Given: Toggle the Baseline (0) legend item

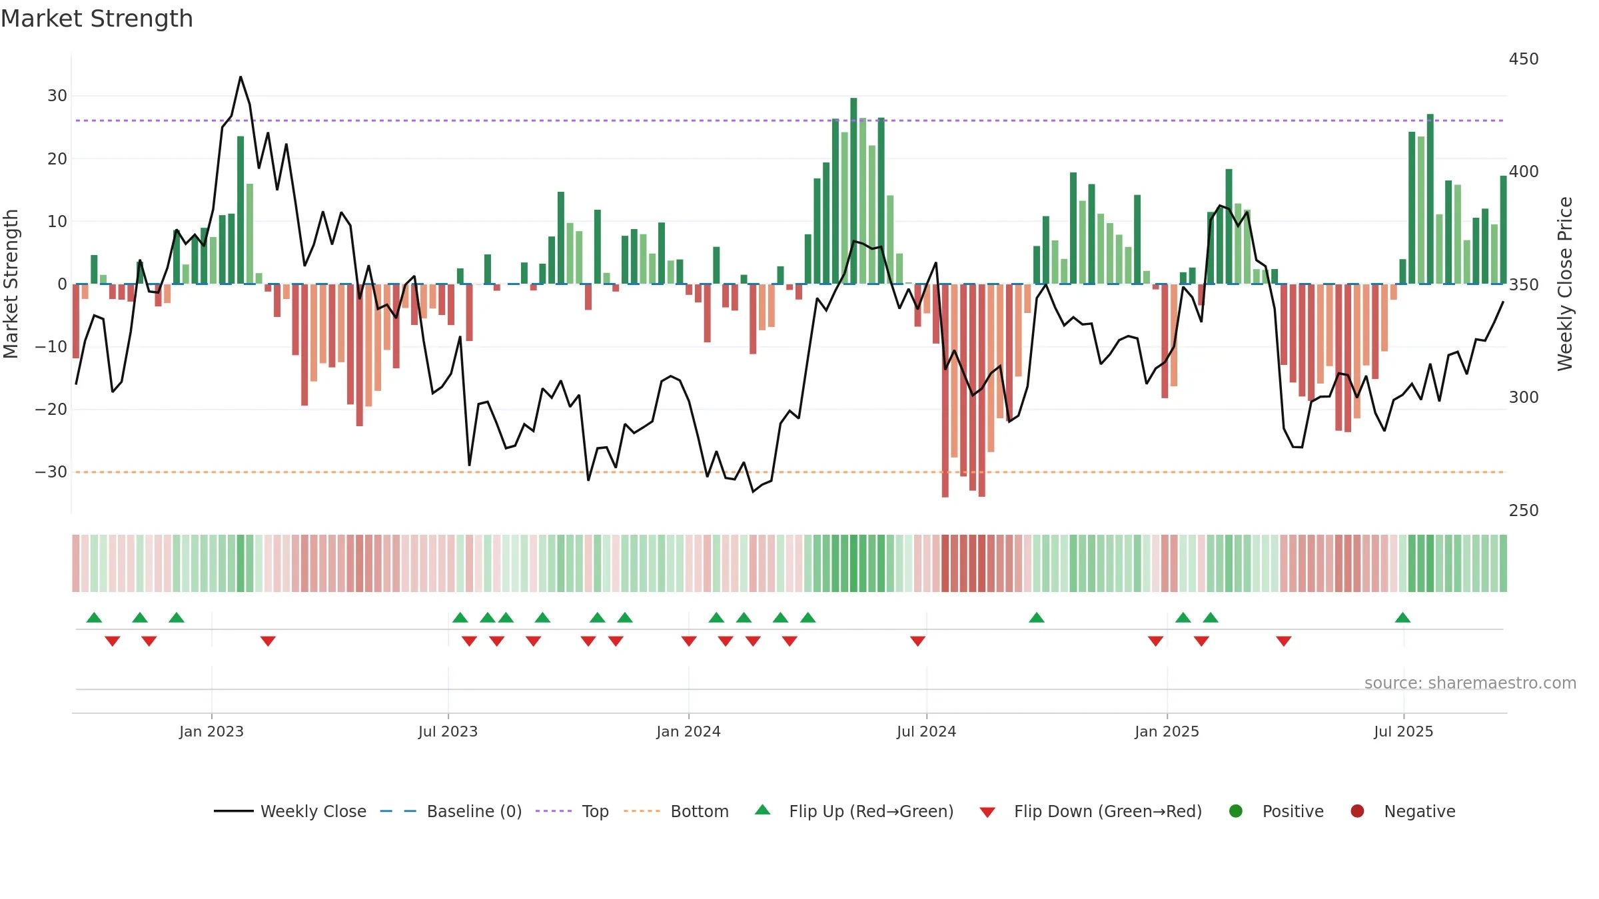Looking at the screenshot, I should tap(451, 811).
